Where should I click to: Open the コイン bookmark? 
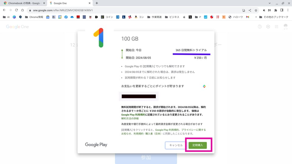pos(107,17)
